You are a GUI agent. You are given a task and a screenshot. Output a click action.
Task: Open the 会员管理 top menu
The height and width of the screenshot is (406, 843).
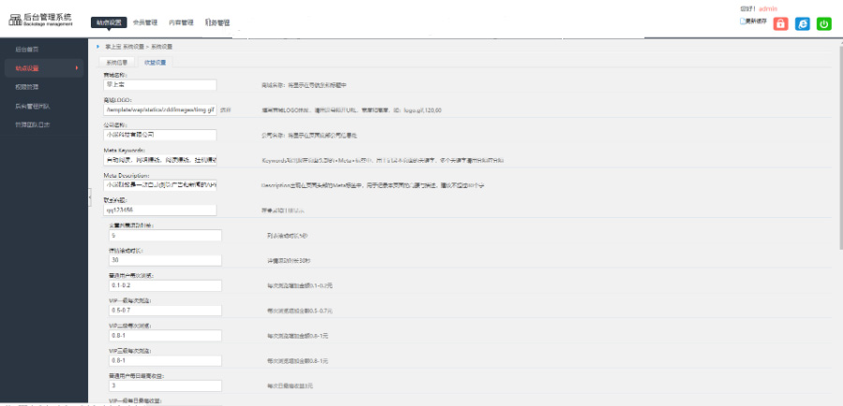pyautogui.click(x=146, y=22)
